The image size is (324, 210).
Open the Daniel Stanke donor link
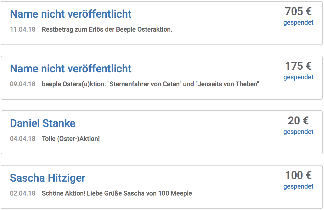pos(43,123)
